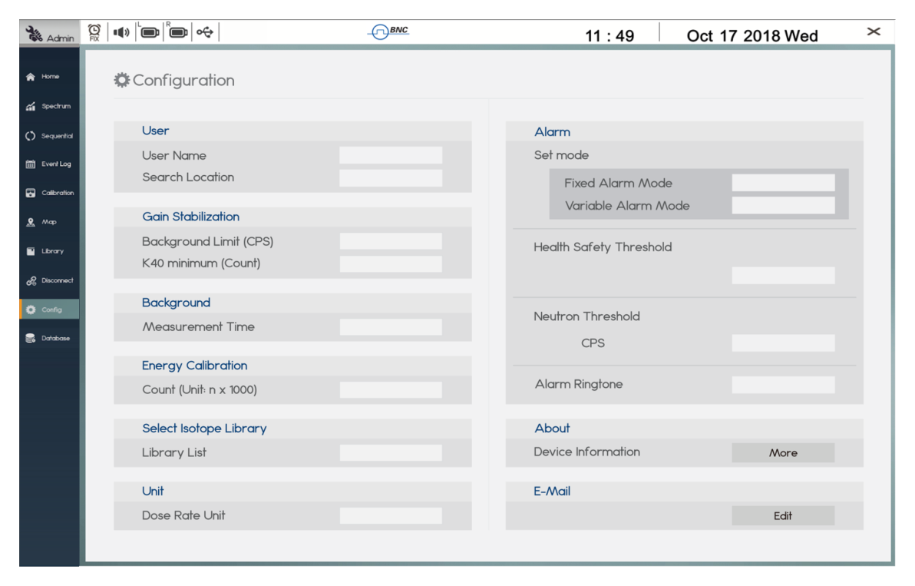Click the Configuration gear title icon
Viewport: 915px width, 586px height.
(x=121, y=80)
